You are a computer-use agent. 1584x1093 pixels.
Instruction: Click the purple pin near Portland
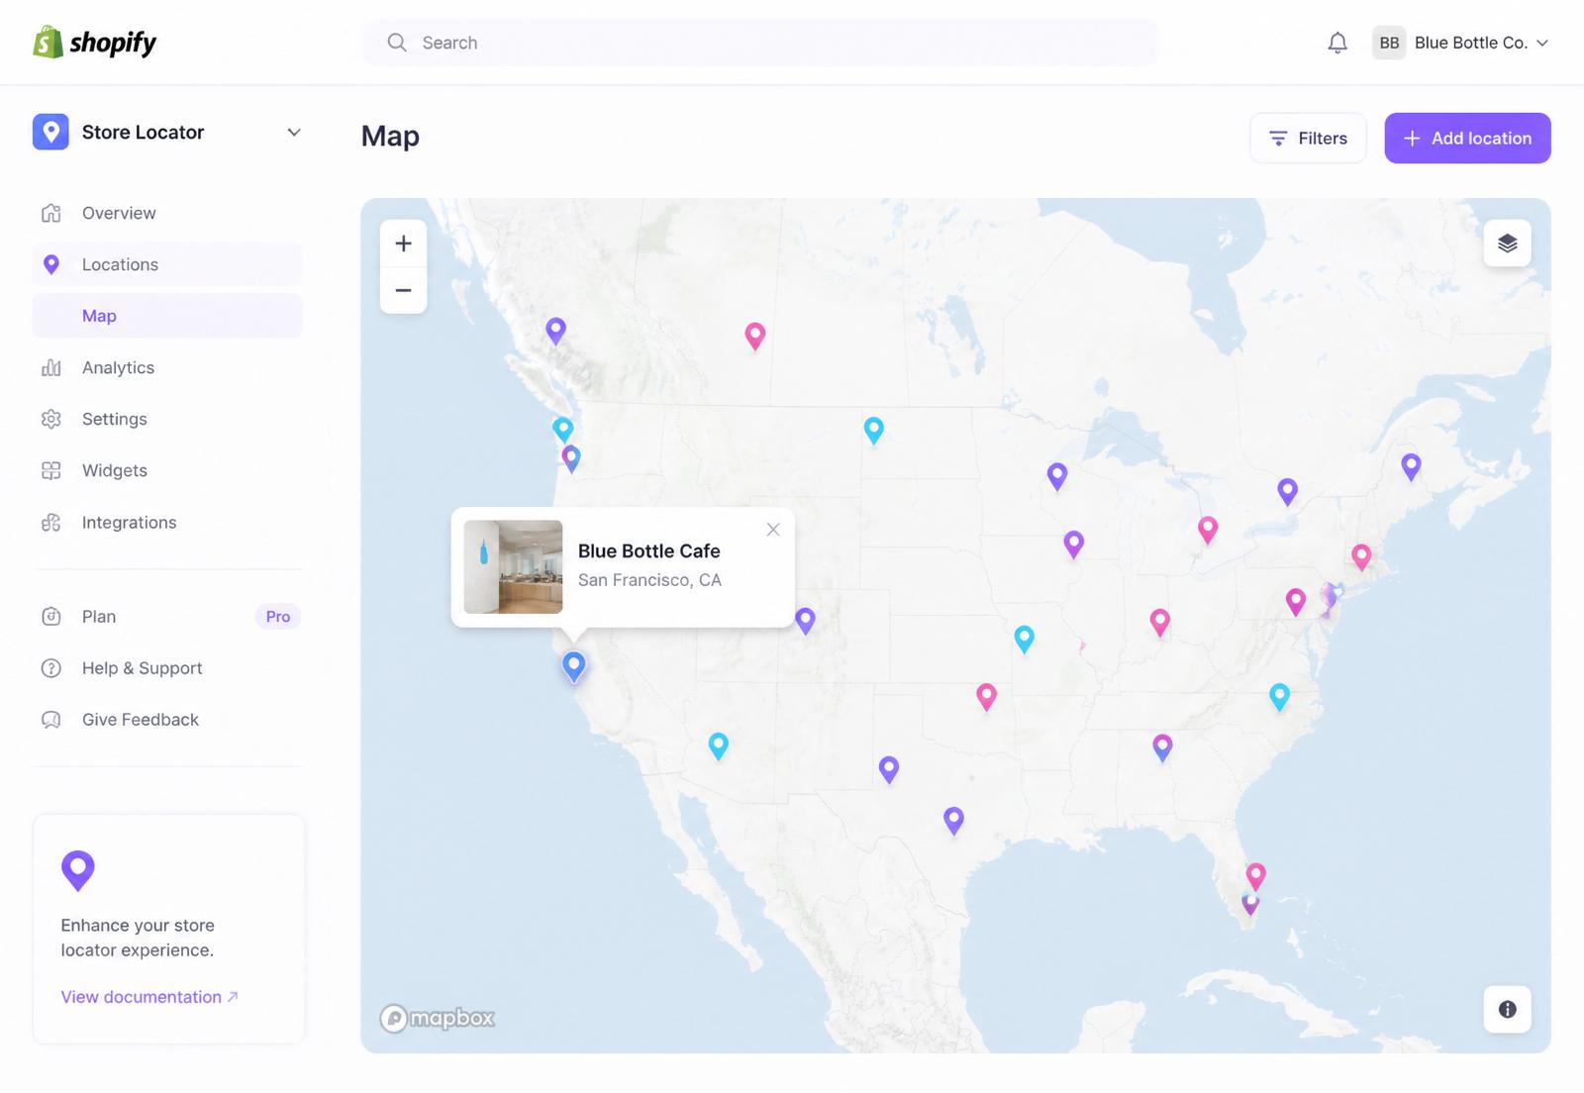(x=571, y=458)
